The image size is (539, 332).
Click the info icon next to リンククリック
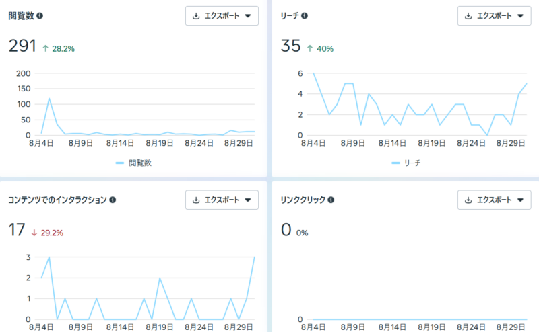(331, 200)
